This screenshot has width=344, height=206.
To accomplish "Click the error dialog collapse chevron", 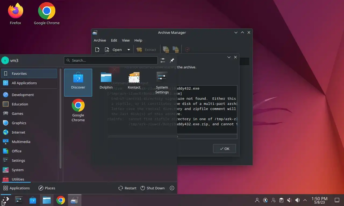I will coord(229,57).
